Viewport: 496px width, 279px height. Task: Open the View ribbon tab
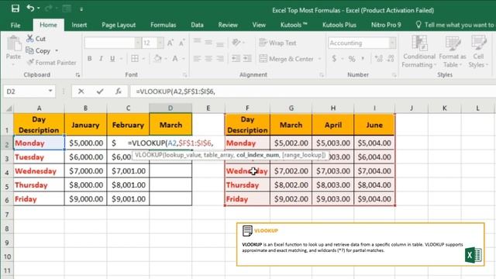tap(259, 25)
